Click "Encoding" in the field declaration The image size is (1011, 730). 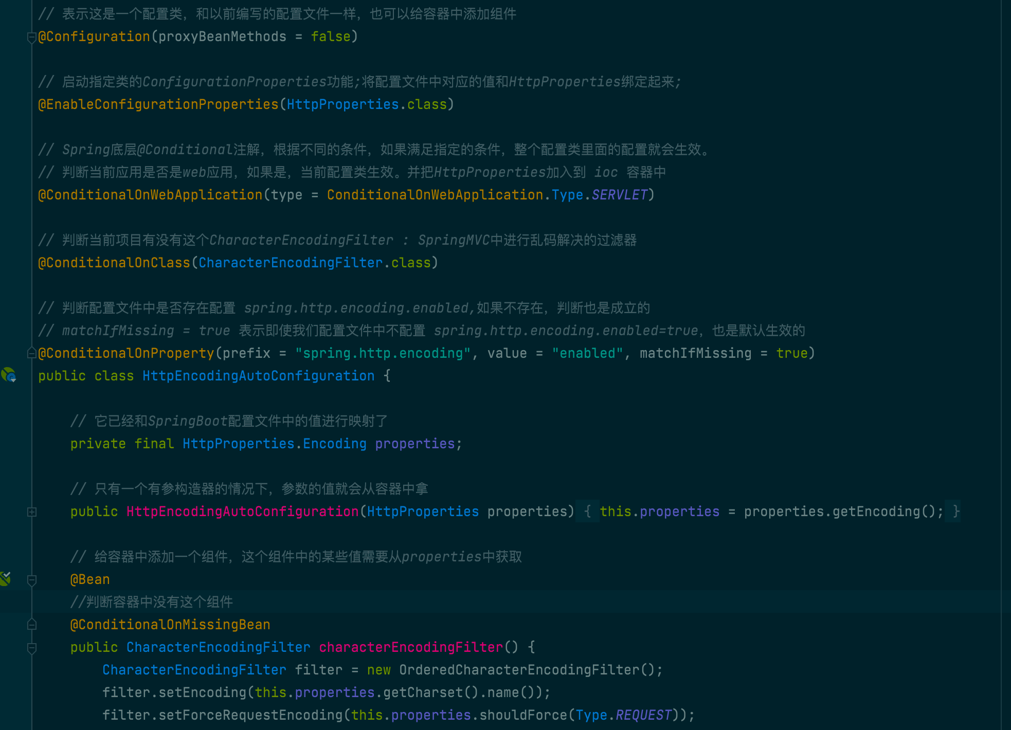[335, 444]
